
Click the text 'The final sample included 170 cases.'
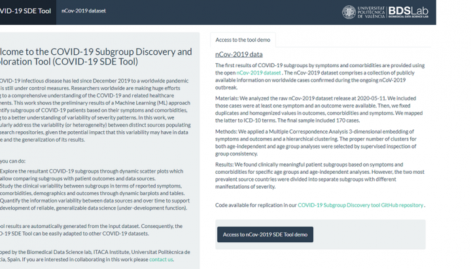click(319, 121)
